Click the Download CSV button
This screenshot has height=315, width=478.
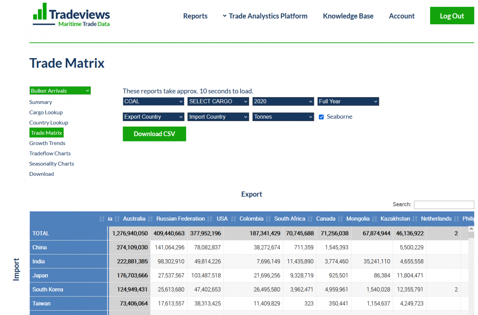click(154, 134)
